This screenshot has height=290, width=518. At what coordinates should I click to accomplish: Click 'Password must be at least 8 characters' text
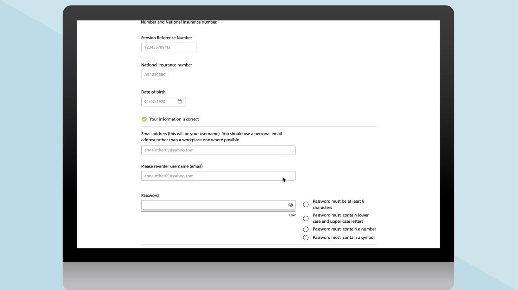click(x=339, y=204)
